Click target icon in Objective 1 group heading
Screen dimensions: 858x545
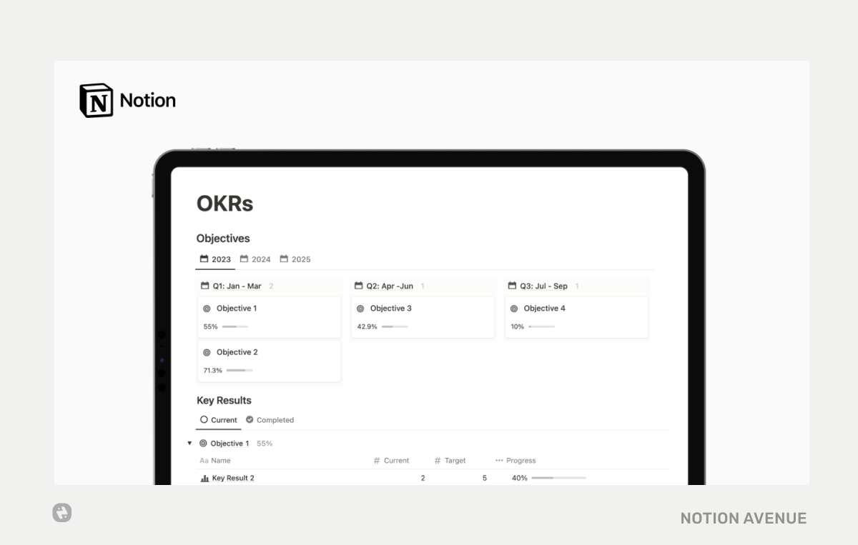coord(203,444)
